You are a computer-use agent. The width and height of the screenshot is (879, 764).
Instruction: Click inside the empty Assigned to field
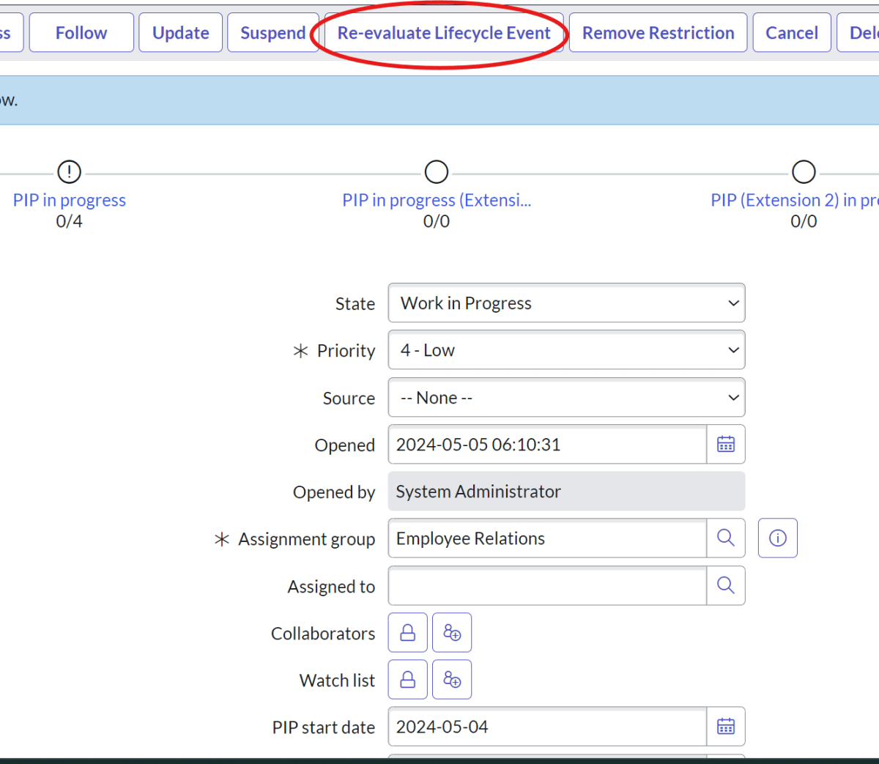click(546, 585)
